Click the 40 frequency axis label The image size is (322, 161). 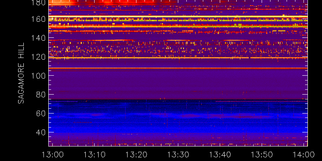(41, 132)
